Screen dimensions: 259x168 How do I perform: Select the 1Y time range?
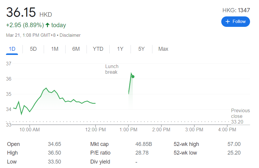tap(120, 49)
